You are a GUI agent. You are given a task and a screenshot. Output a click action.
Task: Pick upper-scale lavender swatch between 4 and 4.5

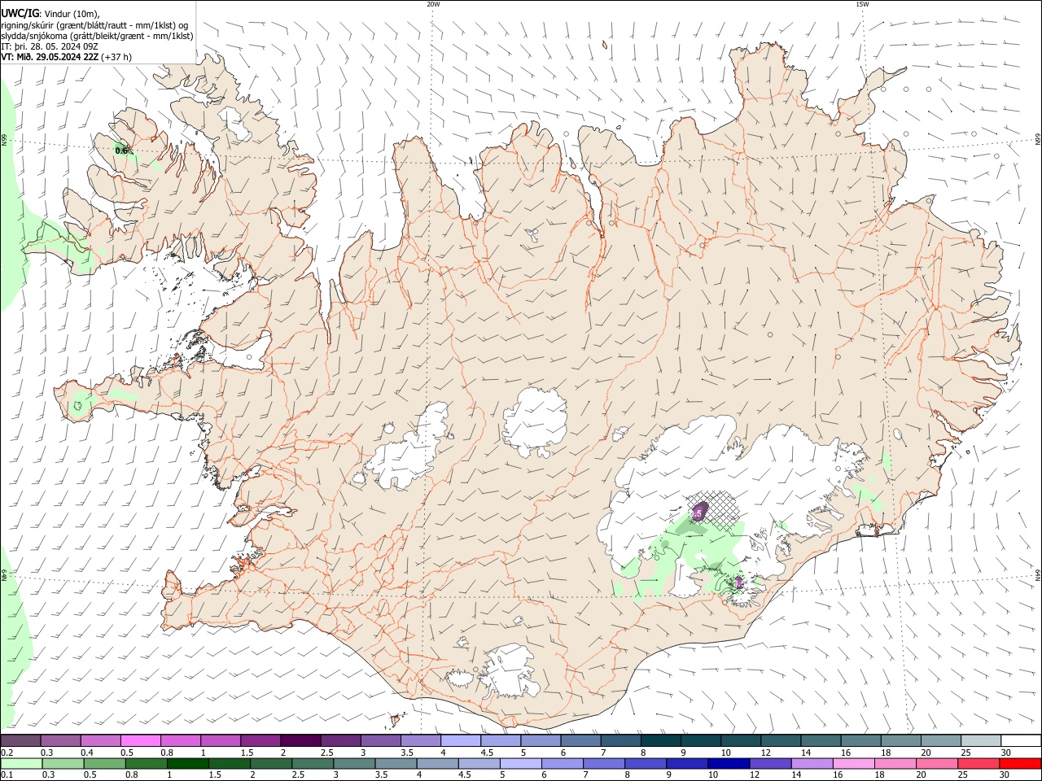pyautogui.click(x=461, y=740)
